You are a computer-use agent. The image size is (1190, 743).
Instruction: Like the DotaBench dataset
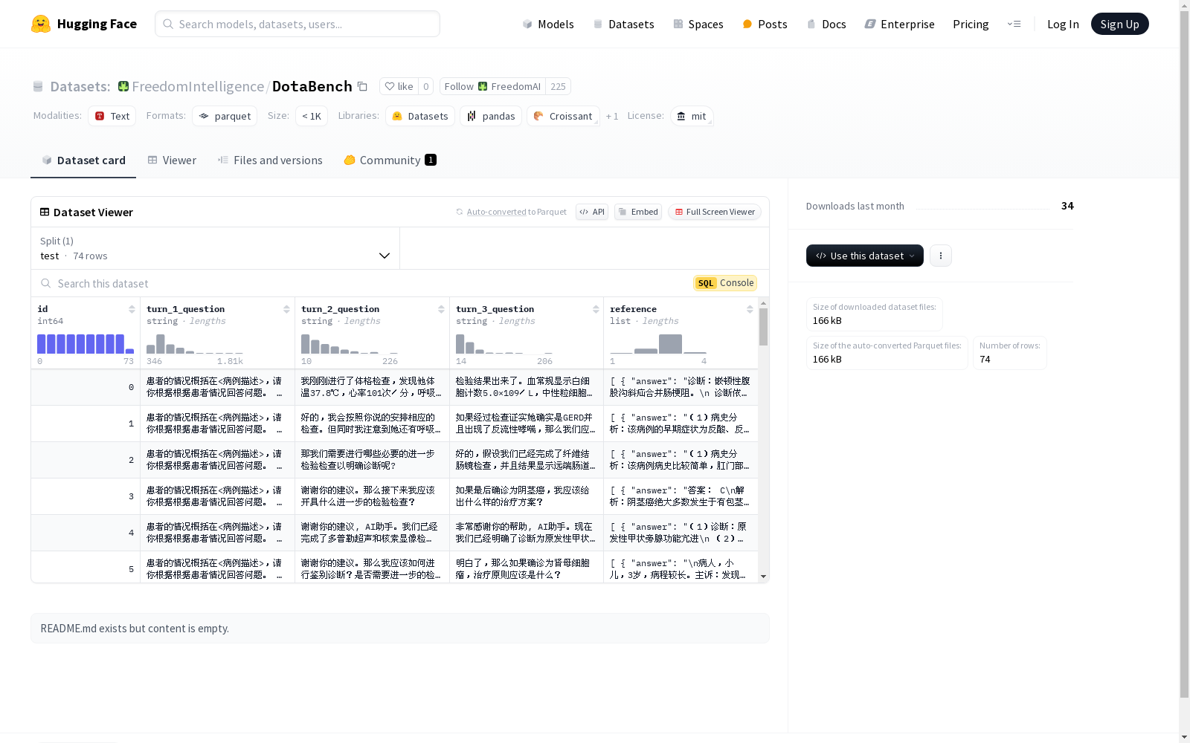pyautogui.click(x=399, y=86)
